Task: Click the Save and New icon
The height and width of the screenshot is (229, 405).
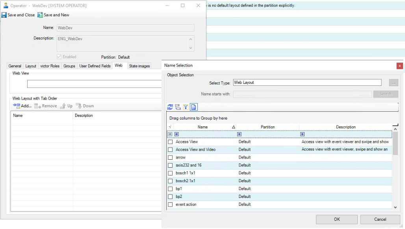Action: (40, 15)
